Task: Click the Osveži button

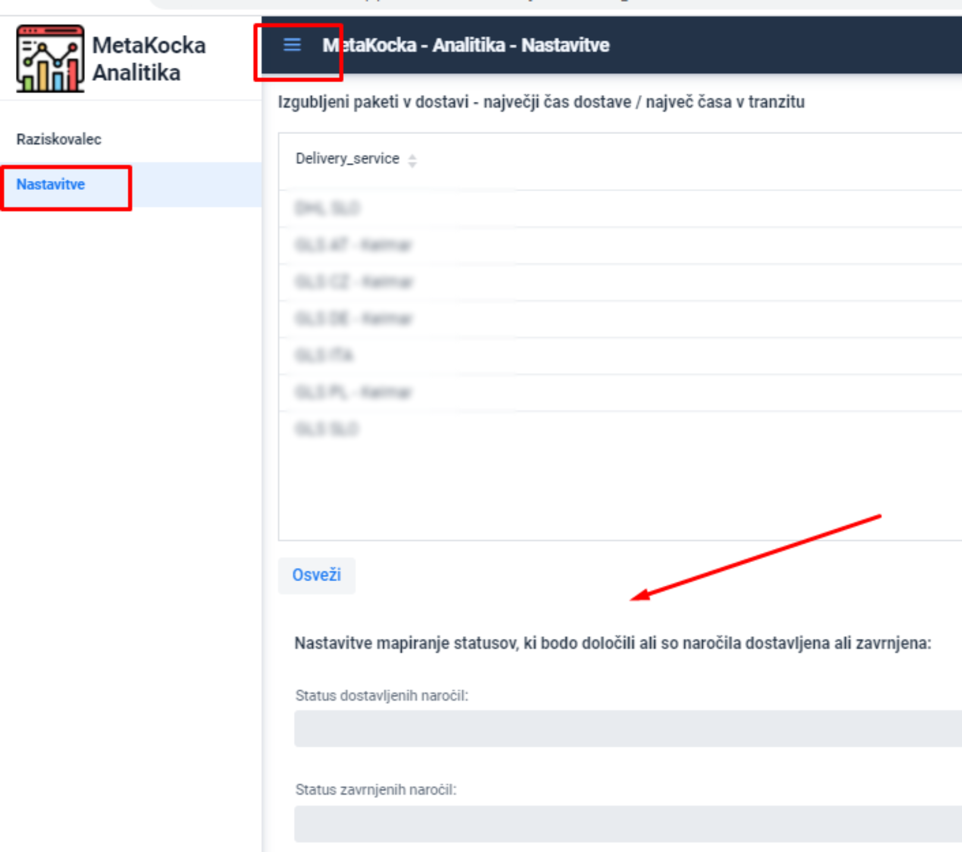Action: (317, 575)
